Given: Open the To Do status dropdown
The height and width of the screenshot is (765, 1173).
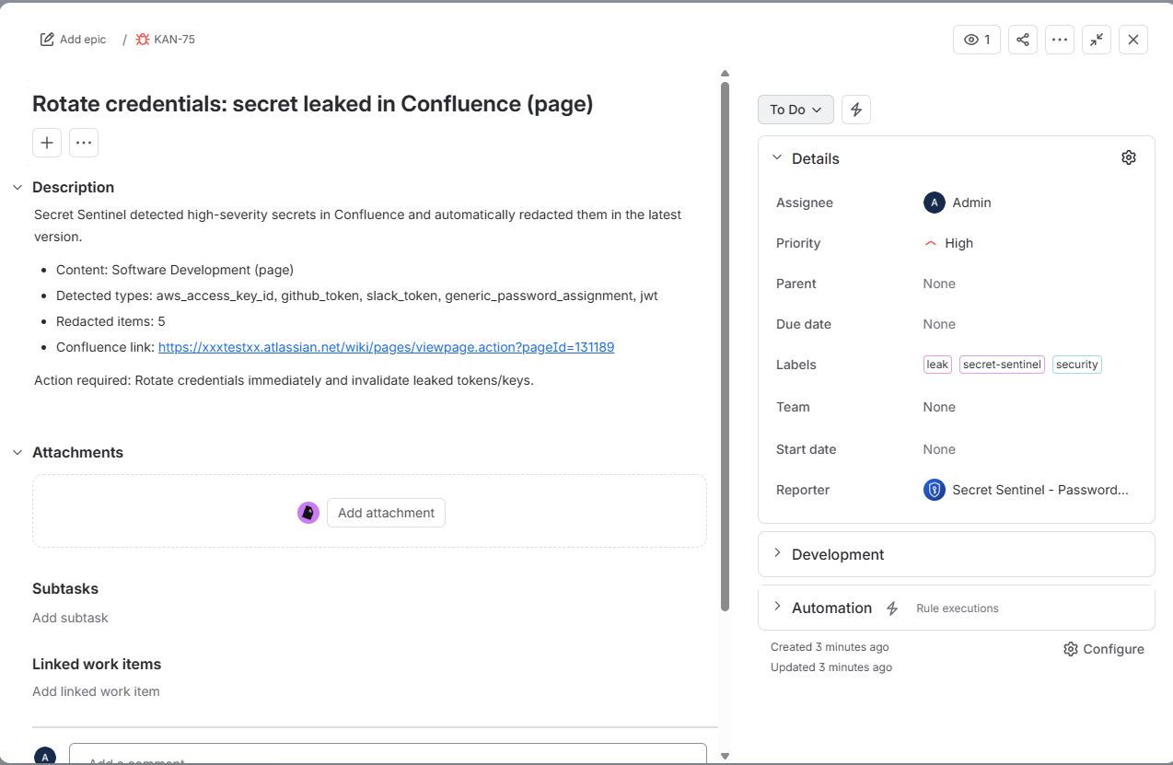Looking at the screenshot, I should pos(796,110).
